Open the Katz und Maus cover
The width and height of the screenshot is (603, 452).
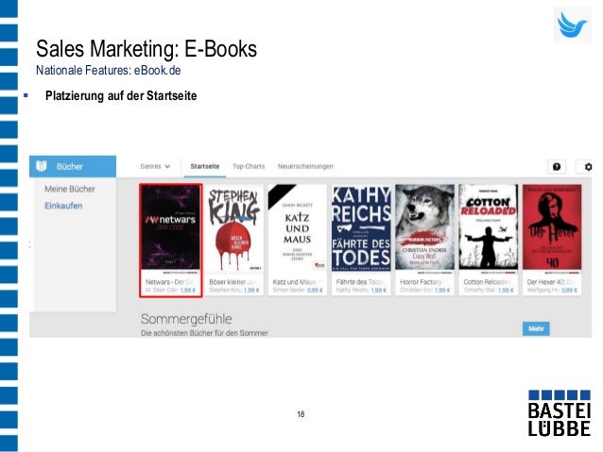pyautogui.click(x=298, y=227)
